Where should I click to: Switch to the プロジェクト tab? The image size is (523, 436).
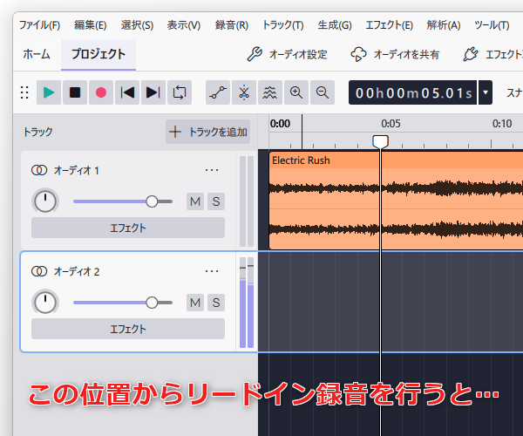point(98,54)
